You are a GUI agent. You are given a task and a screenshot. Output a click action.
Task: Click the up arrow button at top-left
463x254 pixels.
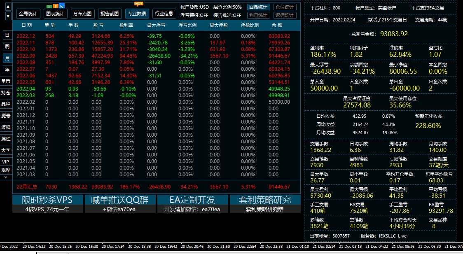pyautogui.click(x=8, y=7)
